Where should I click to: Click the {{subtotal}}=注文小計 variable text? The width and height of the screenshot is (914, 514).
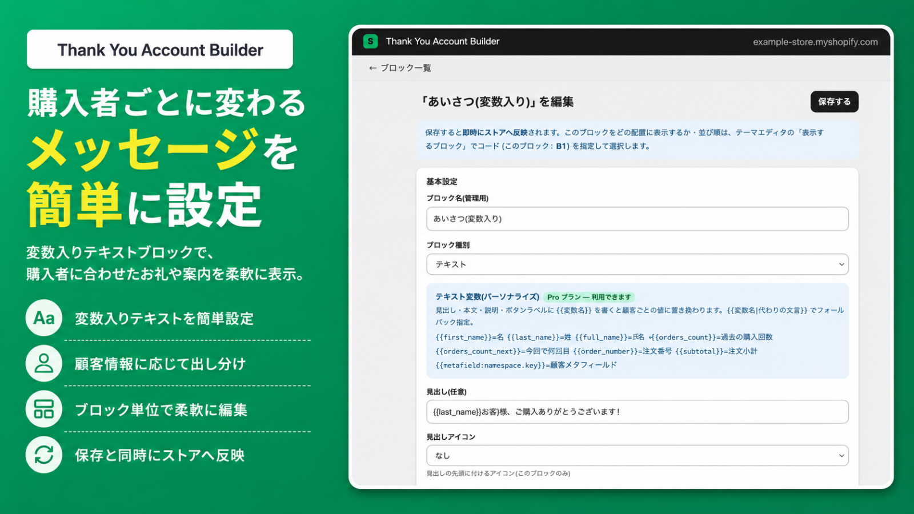(x=716, y=351)
